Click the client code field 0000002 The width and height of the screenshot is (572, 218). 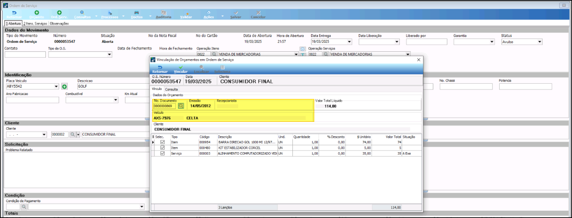[x=60, y=135]
